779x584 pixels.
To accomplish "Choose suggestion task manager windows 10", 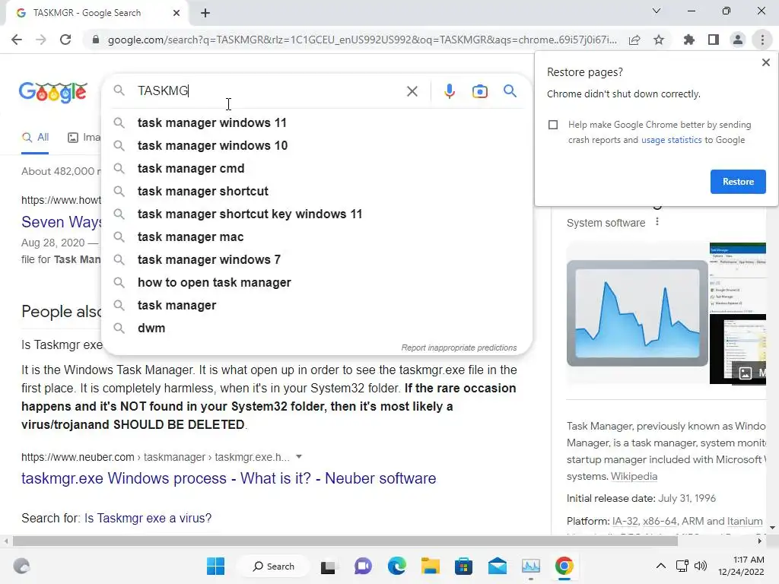I will pyautogui.click(x=316, y=145).
